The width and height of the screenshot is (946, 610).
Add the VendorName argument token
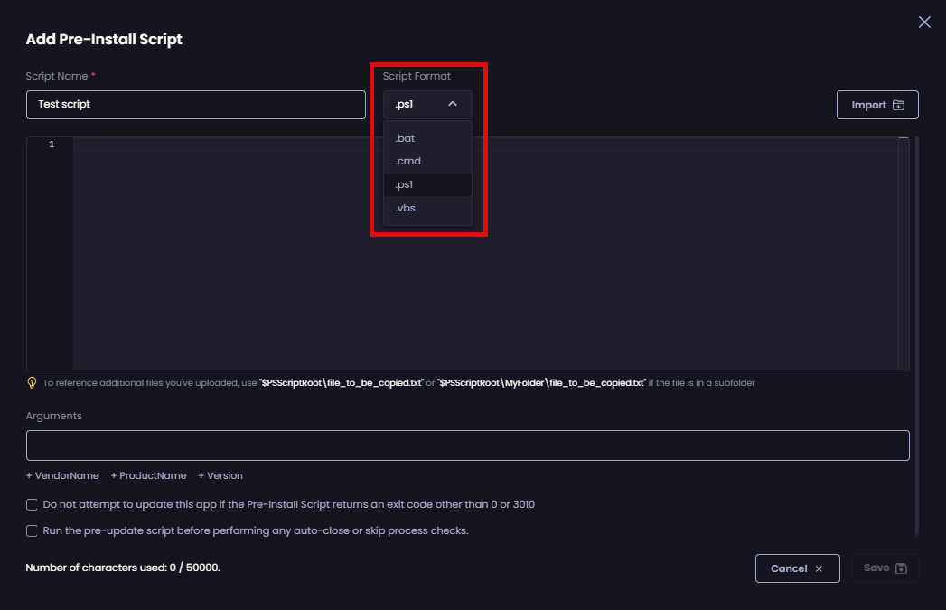[62, 475]
